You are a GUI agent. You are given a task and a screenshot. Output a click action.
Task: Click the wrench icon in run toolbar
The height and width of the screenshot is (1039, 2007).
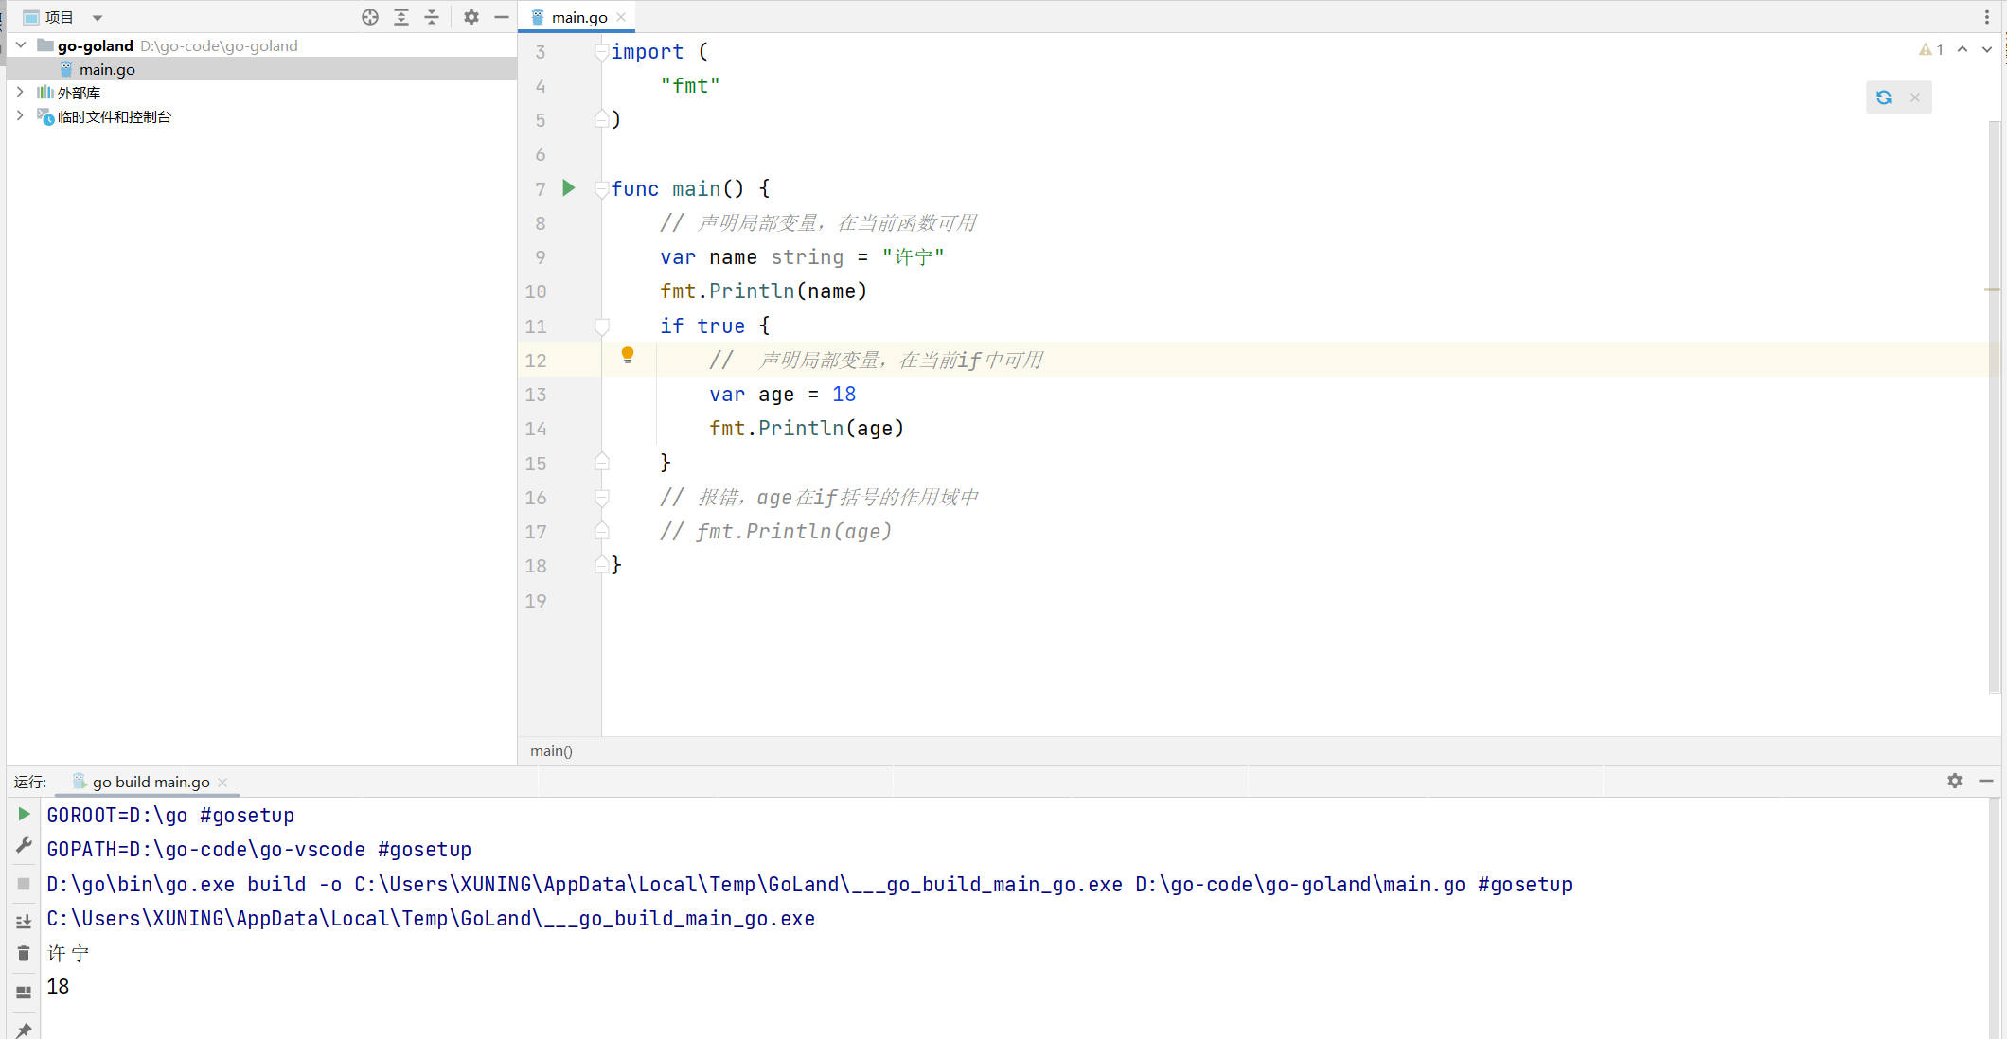(x=24, y=846)
